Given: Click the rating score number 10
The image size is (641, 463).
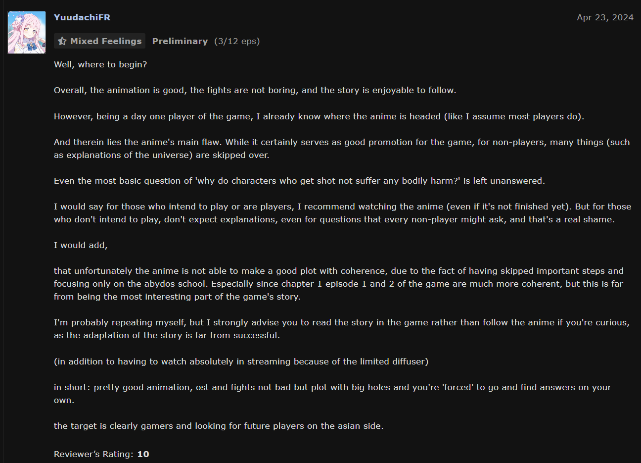Looking at the screenshot, I should 143,454.
